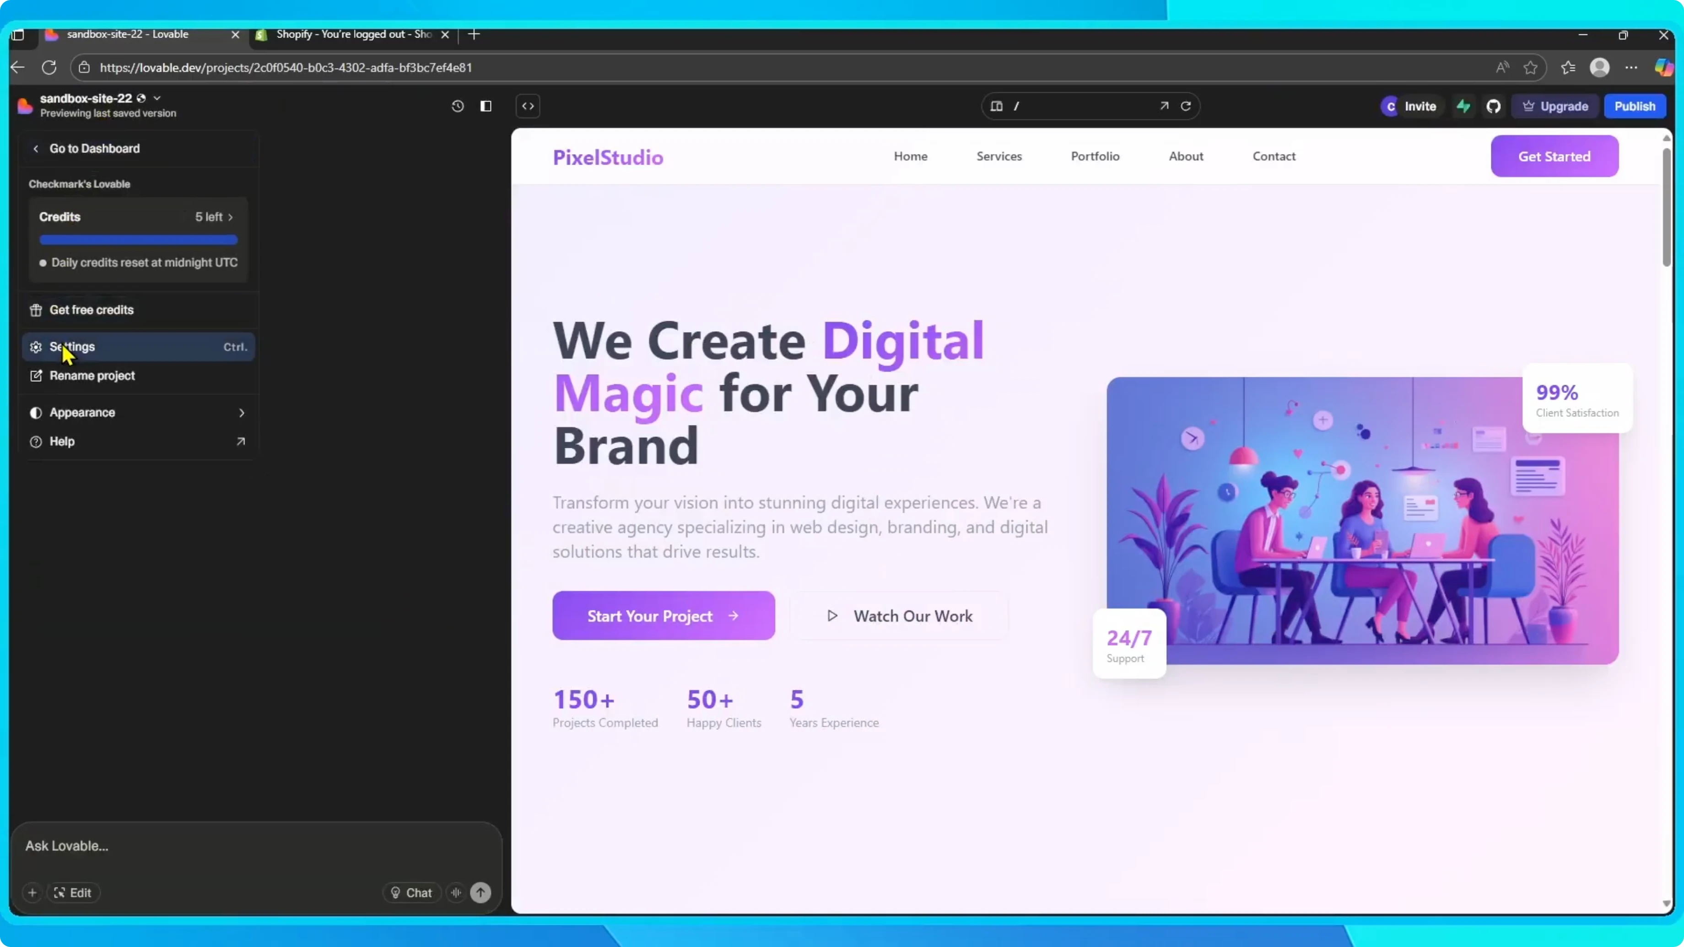
Task: Open Portfolio nav link
Action: [x=1095, y=156]
